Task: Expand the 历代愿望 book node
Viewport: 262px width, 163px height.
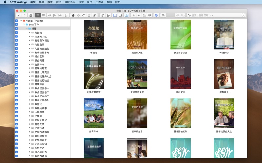Action: [30, 112]
